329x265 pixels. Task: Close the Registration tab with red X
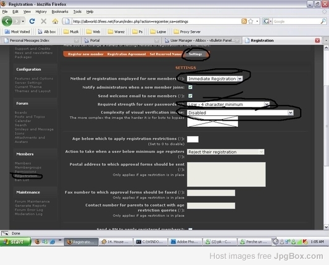click(317, 41)
